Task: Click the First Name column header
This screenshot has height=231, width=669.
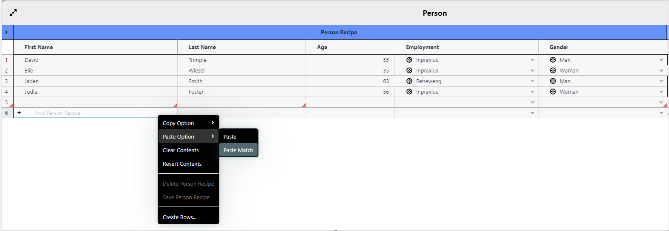Action: coord(39,47)
